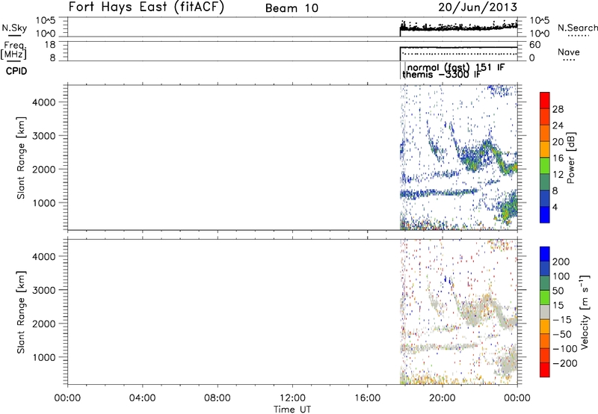Select the 15–50 light green Velocity segment
The width and height of the screenshot is (598, 414).
point(545,297)
